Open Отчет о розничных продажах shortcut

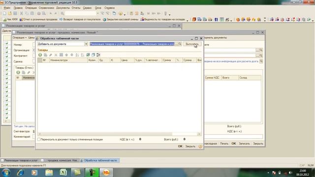tap(38, 20)
